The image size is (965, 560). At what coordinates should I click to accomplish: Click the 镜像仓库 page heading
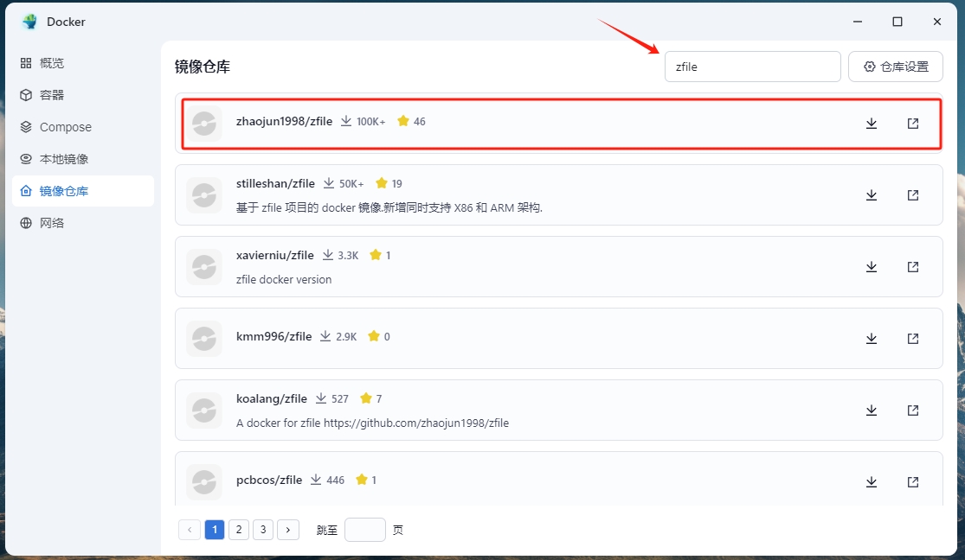[x=203, y=67]
